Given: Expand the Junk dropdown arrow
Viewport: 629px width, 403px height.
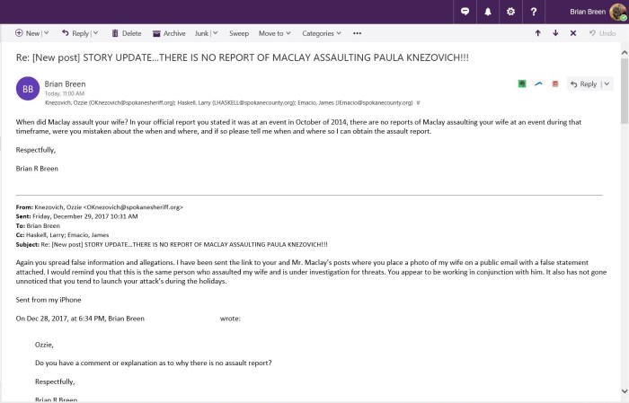Looking at the screenshot, I should pos(215,33).
